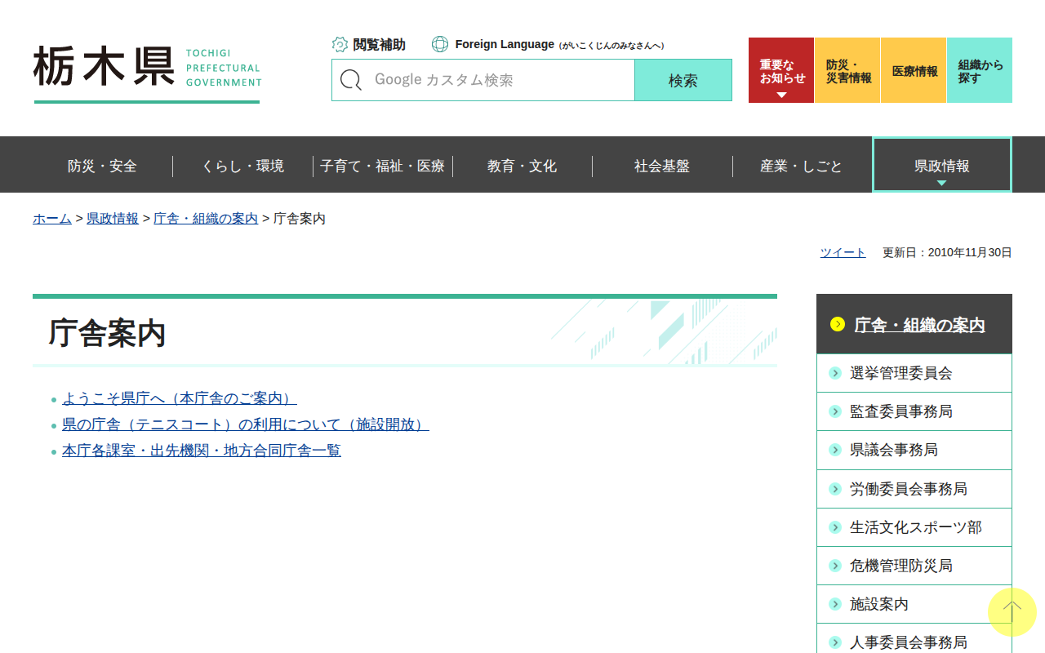1045x653 pixels.
Task: Open the 閲覧補助 link
Action: pyautogui.click(x=379, y=44)
